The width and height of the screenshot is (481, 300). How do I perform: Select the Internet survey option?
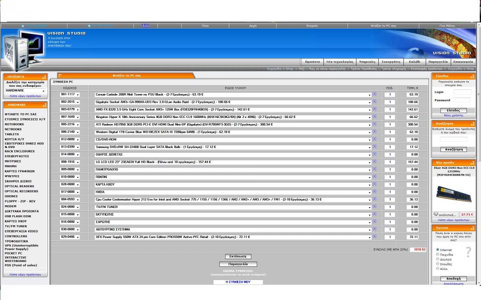438,250
